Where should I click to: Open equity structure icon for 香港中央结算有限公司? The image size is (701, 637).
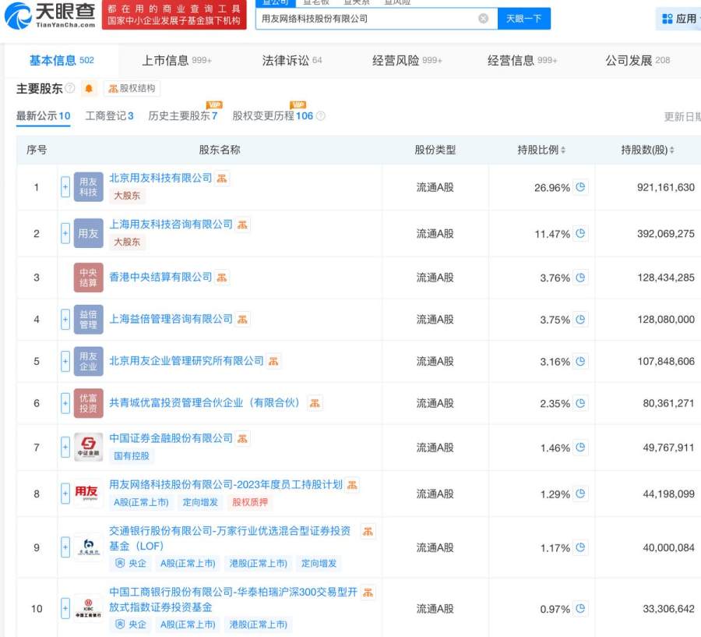[222, 278]
